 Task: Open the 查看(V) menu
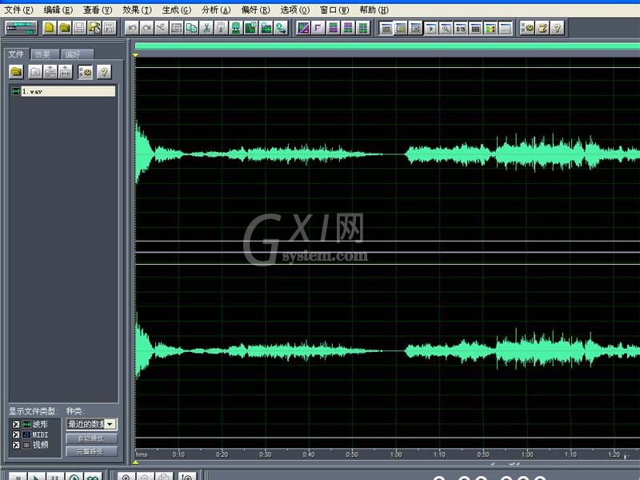click(98, 10)
